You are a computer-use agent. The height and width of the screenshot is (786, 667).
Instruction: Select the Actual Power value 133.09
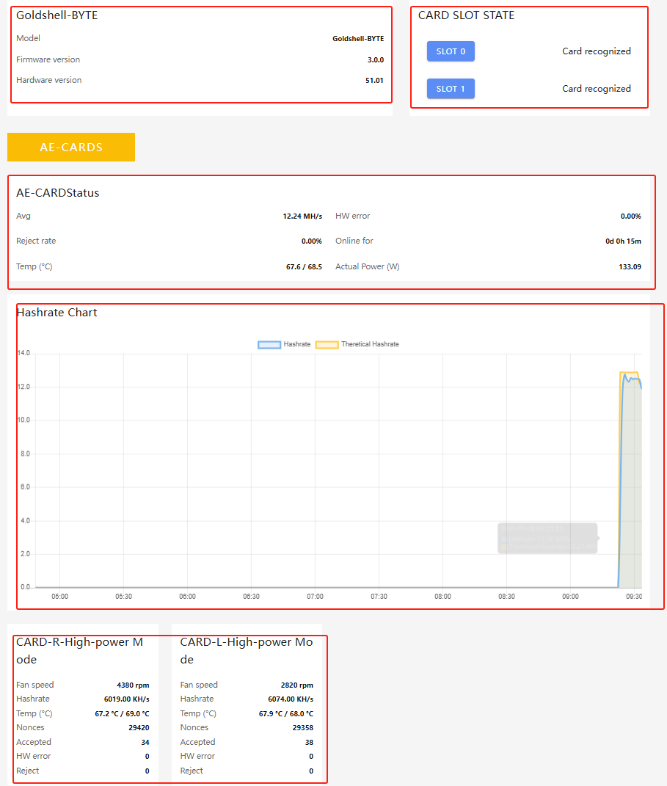point(630,266)
